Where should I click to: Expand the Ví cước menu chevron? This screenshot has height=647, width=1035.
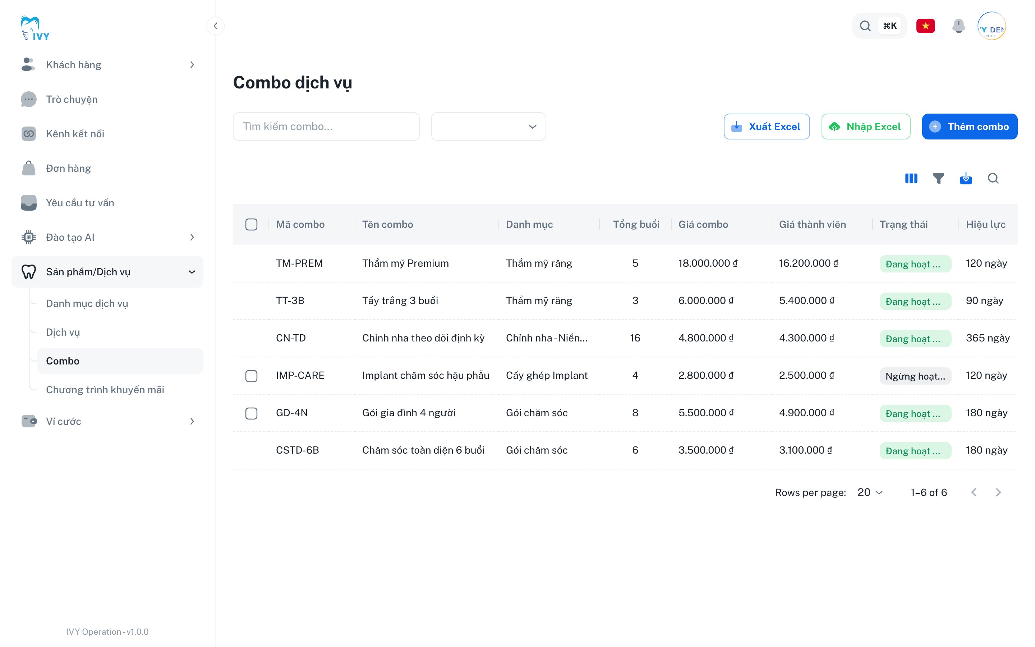(192, 421)
